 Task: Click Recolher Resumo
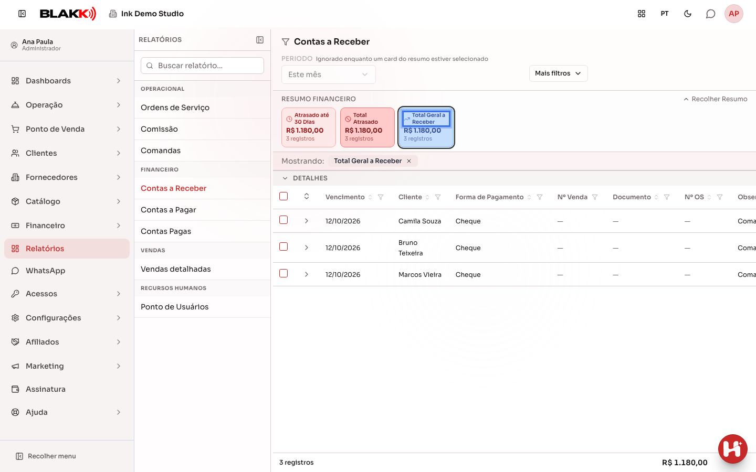click(715, 99)
